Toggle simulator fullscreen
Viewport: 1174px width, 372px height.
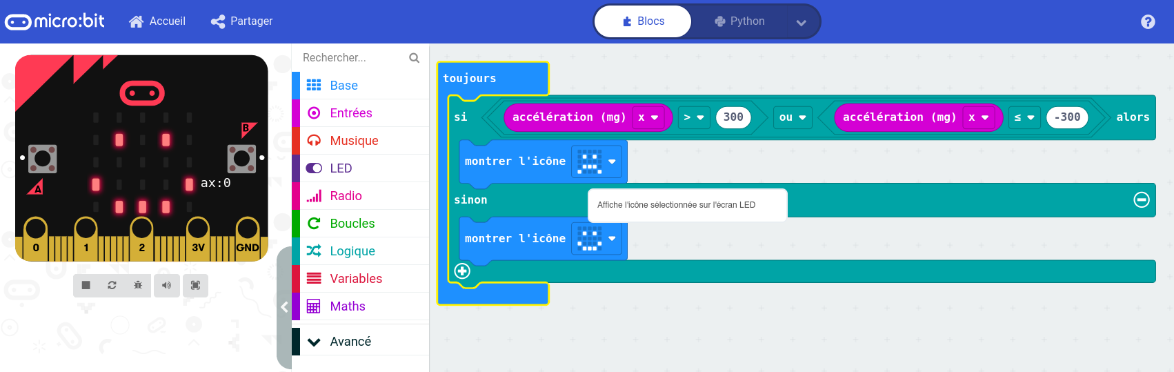point(195,285)
